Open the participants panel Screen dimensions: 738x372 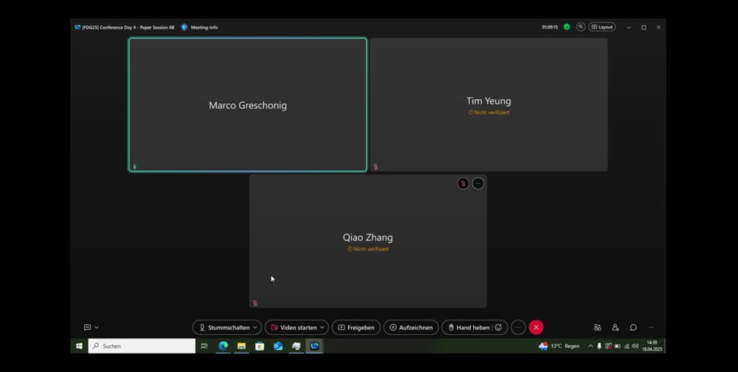615,327
